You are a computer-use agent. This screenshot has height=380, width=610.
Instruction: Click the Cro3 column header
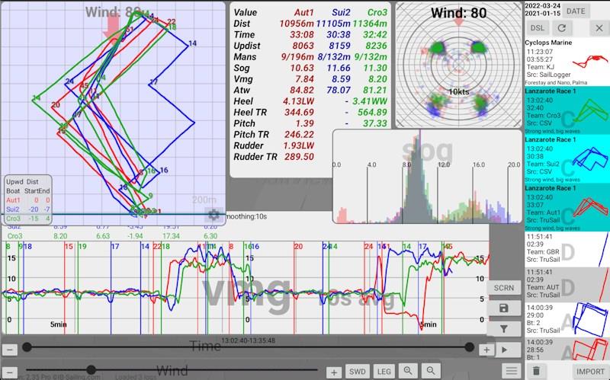pyautogui.click(x=377, y=12)
